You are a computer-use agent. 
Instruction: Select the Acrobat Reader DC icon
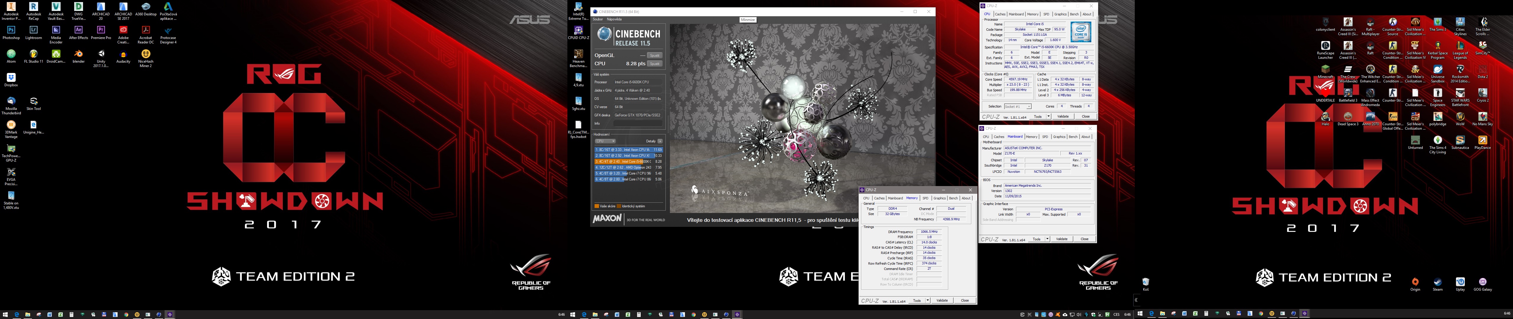(146, 35)
